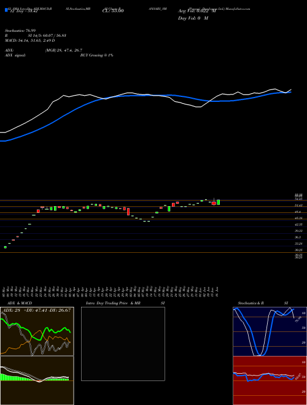This screenshot has width=307, height=405.
Task: Click the blue 12 Day legend square
Action: click(x=6, y=10)
